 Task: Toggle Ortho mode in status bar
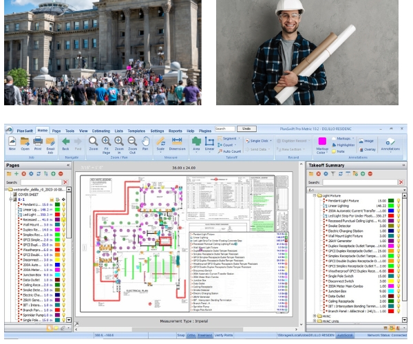[x=192, y=335]
